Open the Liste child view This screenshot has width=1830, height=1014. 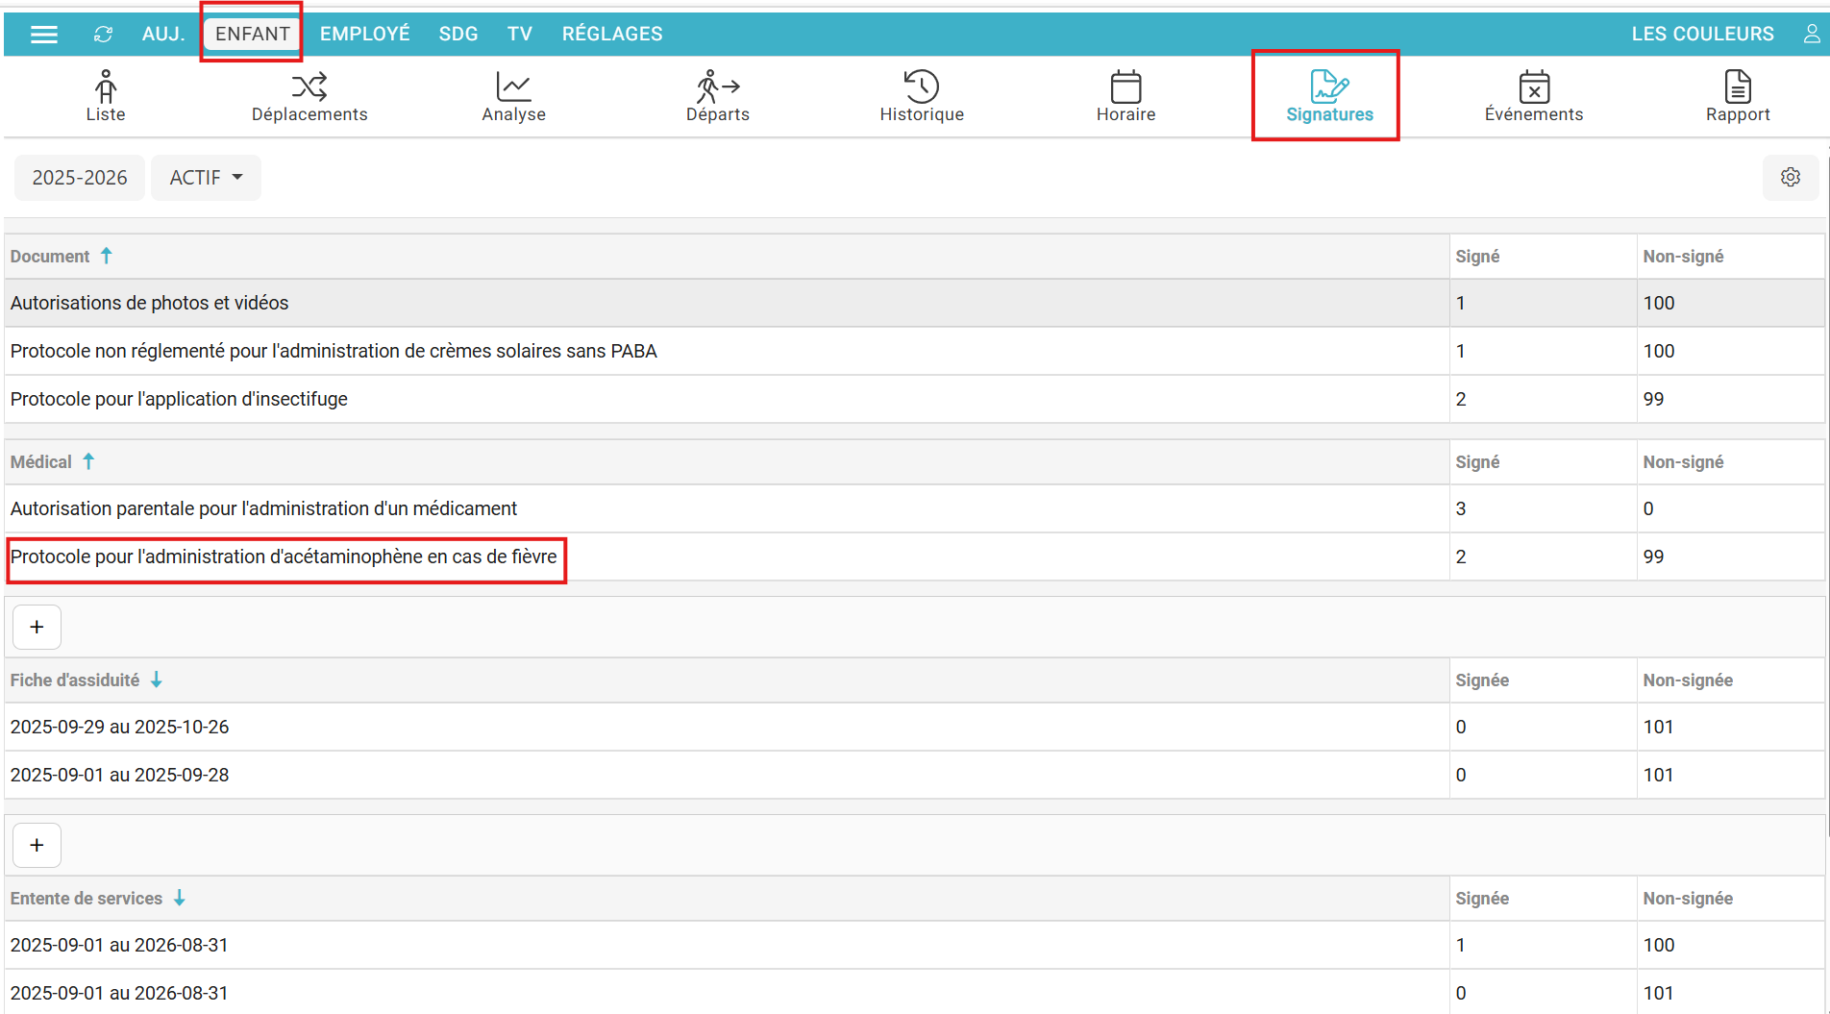click(x=106, y=96)
